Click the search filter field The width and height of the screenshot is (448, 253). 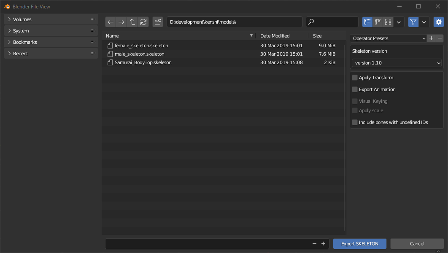tap(332, 22)
